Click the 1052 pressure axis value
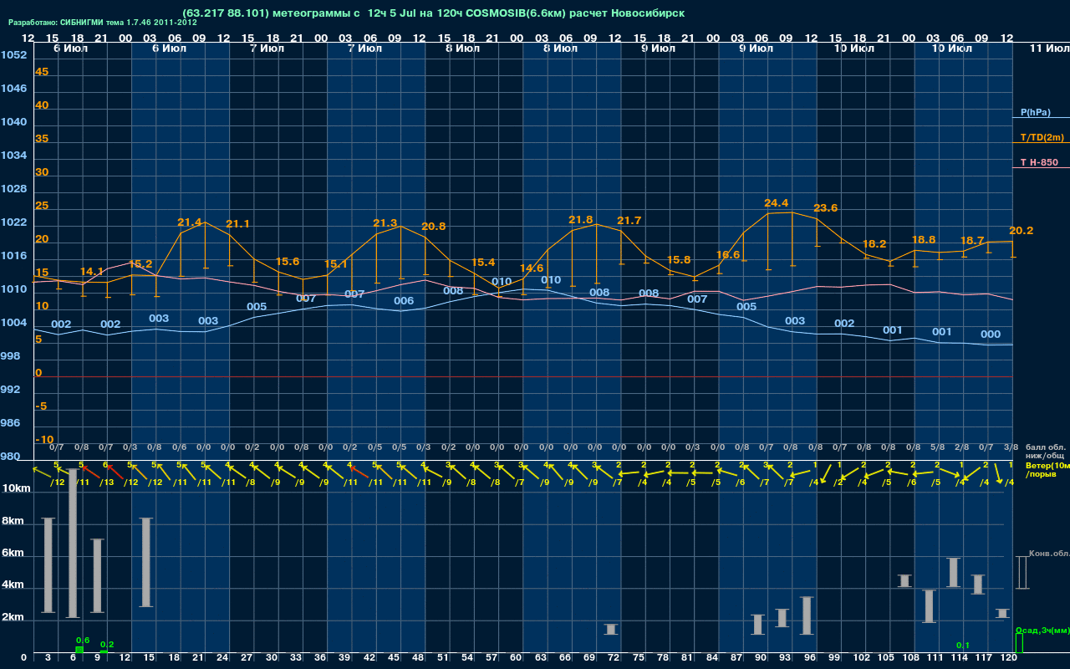The image size is (1070, 669). pyautogui.click(x=13, y=55)
